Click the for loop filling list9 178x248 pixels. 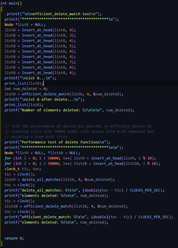coord(80,158)
